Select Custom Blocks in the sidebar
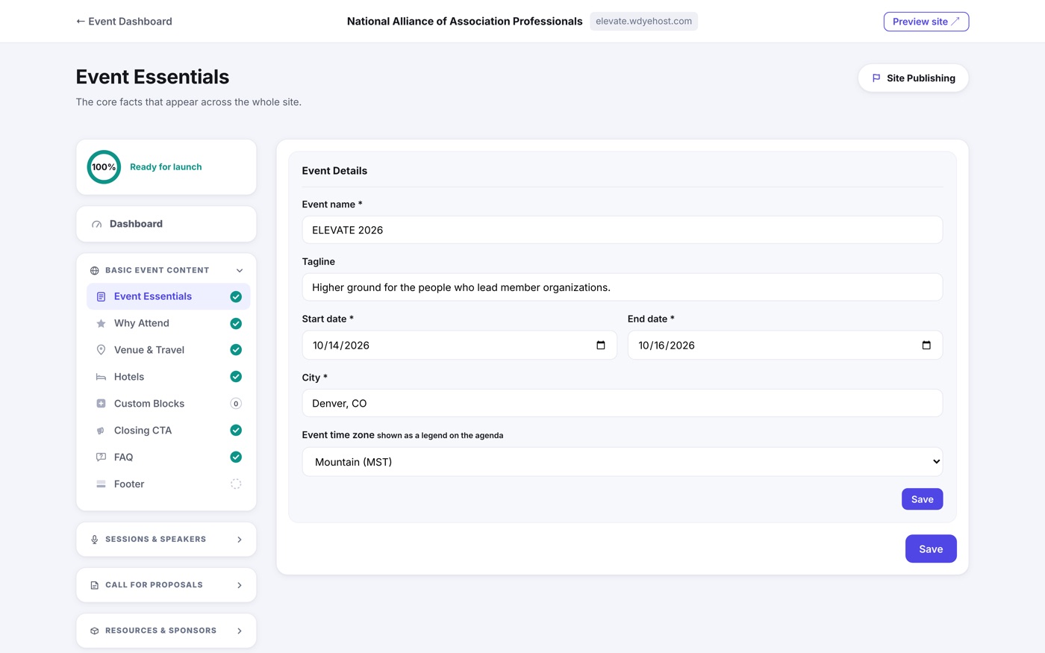Viewport: 1045px width, 653px height. pos(169,404)
